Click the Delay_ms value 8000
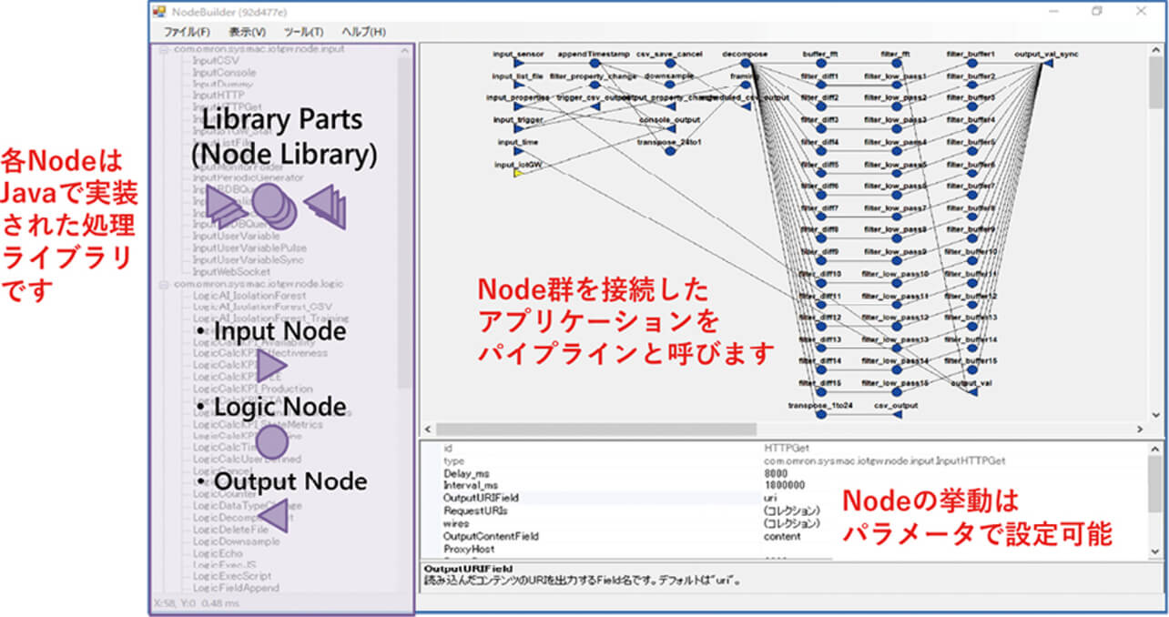This screenshot has height=617, width=1169. click(x=777, y=474)
